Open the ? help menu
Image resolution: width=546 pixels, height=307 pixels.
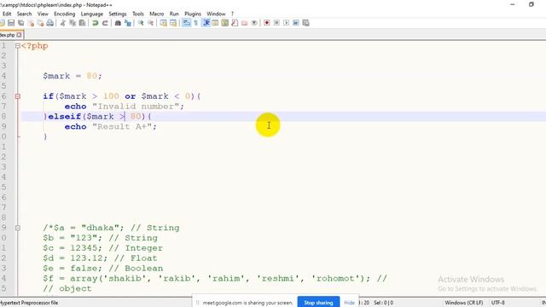(x=232, y=14)
